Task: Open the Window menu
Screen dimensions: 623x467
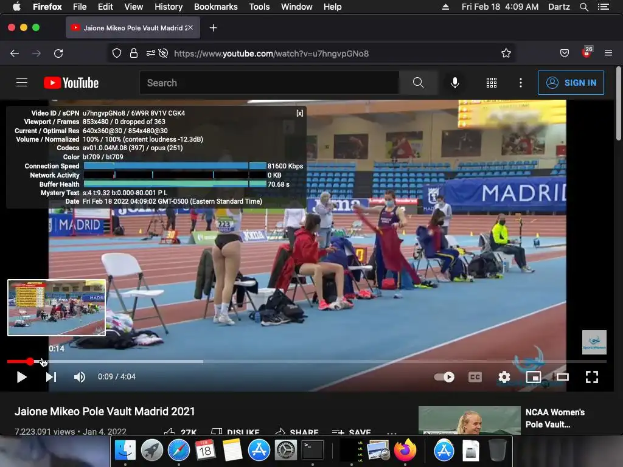Action: (297, 7)
